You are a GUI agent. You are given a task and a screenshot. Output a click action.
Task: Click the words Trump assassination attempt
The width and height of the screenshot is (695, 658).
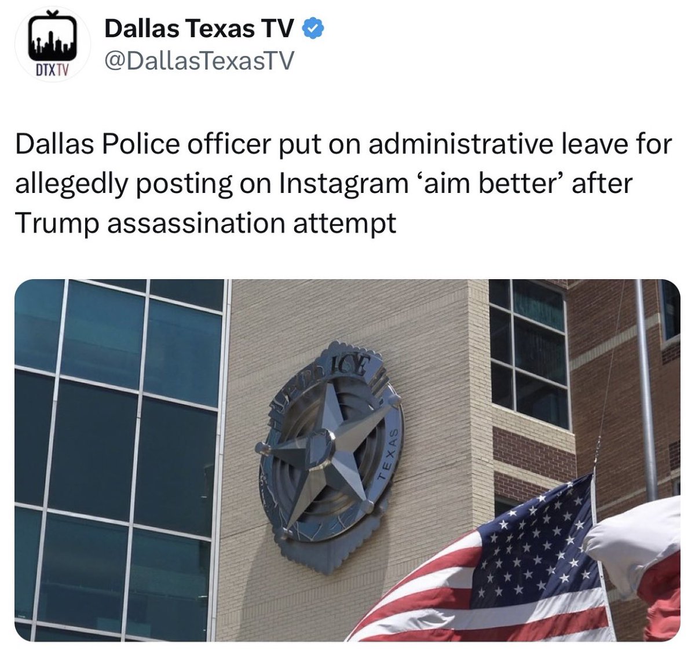(x=206, y=224)
